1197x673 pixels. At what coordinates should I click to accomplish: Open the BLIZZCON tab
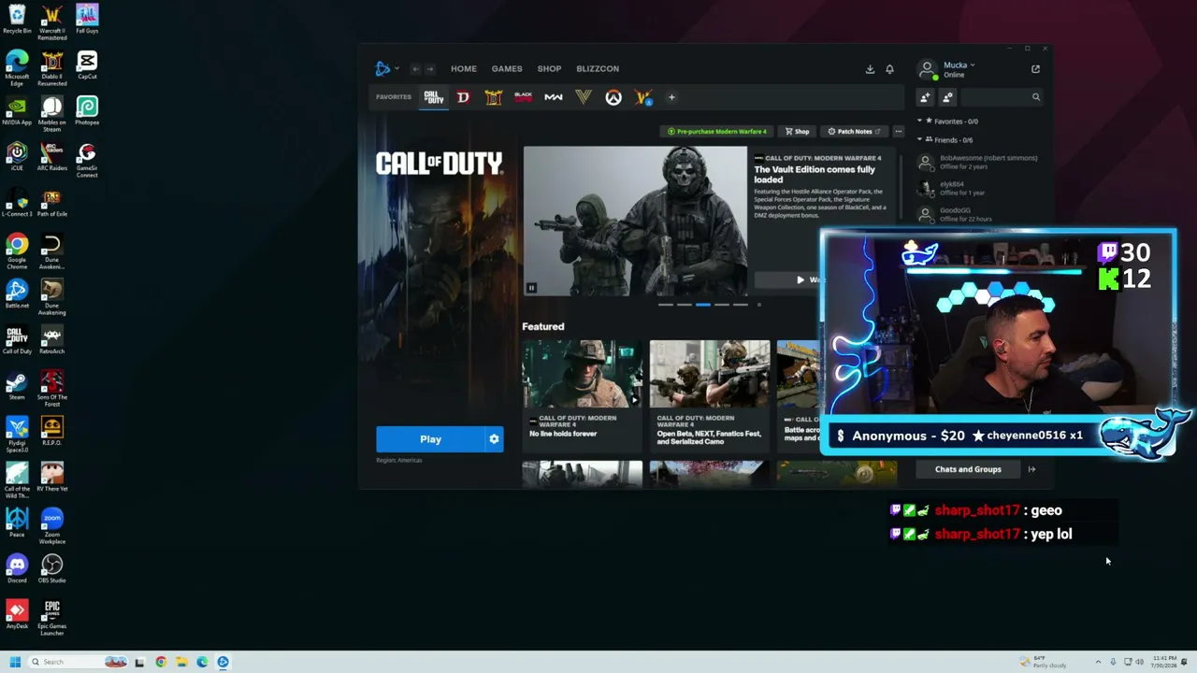[x=598, y=69]
